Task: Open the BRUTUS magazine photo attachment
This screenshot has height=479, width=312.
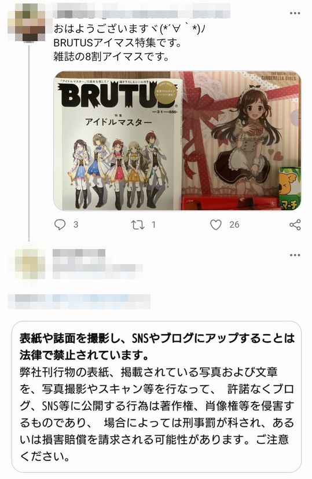Action: (x=177, y=141)
